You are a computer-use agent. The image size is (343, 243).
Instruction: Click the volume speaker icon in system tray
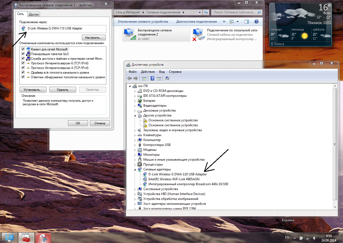click(314, 238)
